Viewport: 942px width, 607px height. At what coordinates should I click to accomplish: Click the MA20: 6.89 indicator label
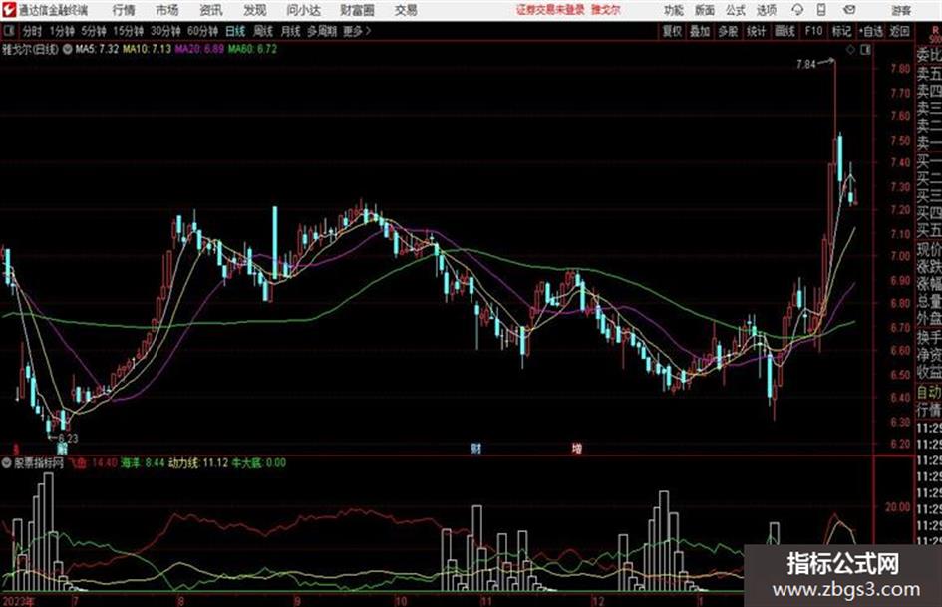[x=200, y=49]
